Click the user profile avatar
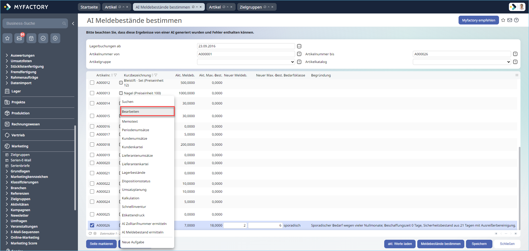 (521, 7)
